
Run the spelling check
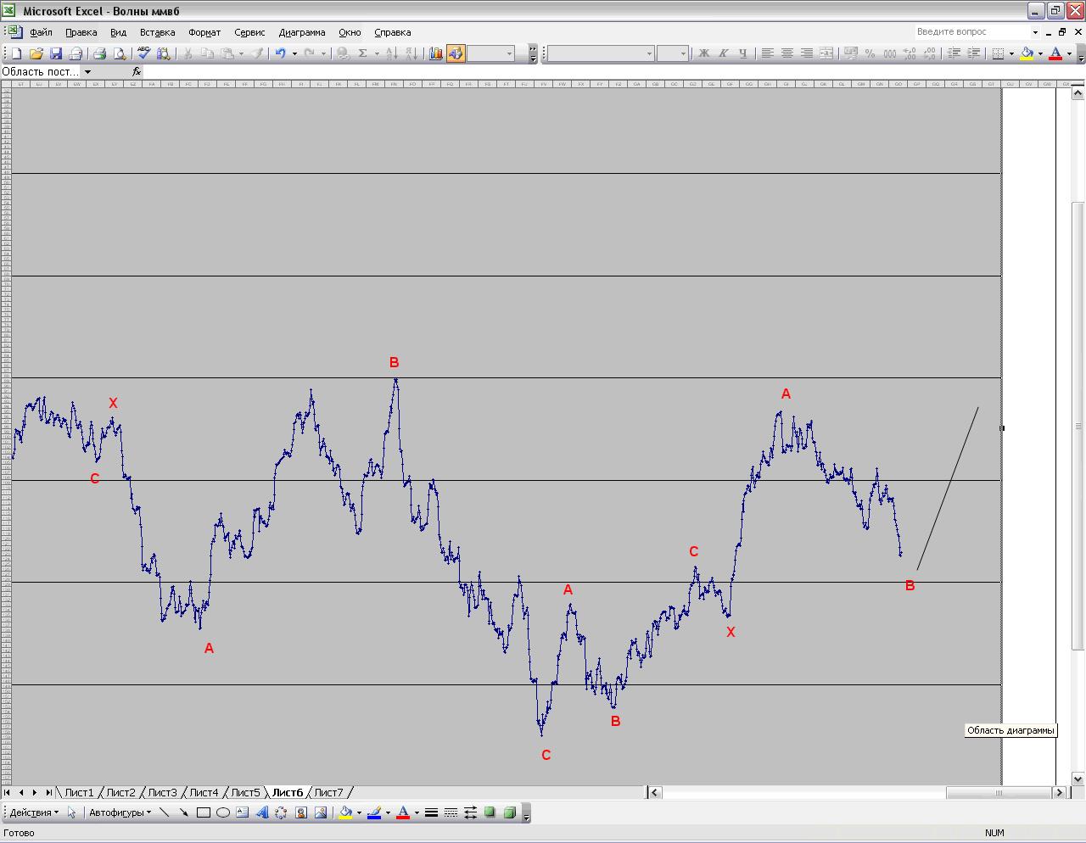(143, 53)
